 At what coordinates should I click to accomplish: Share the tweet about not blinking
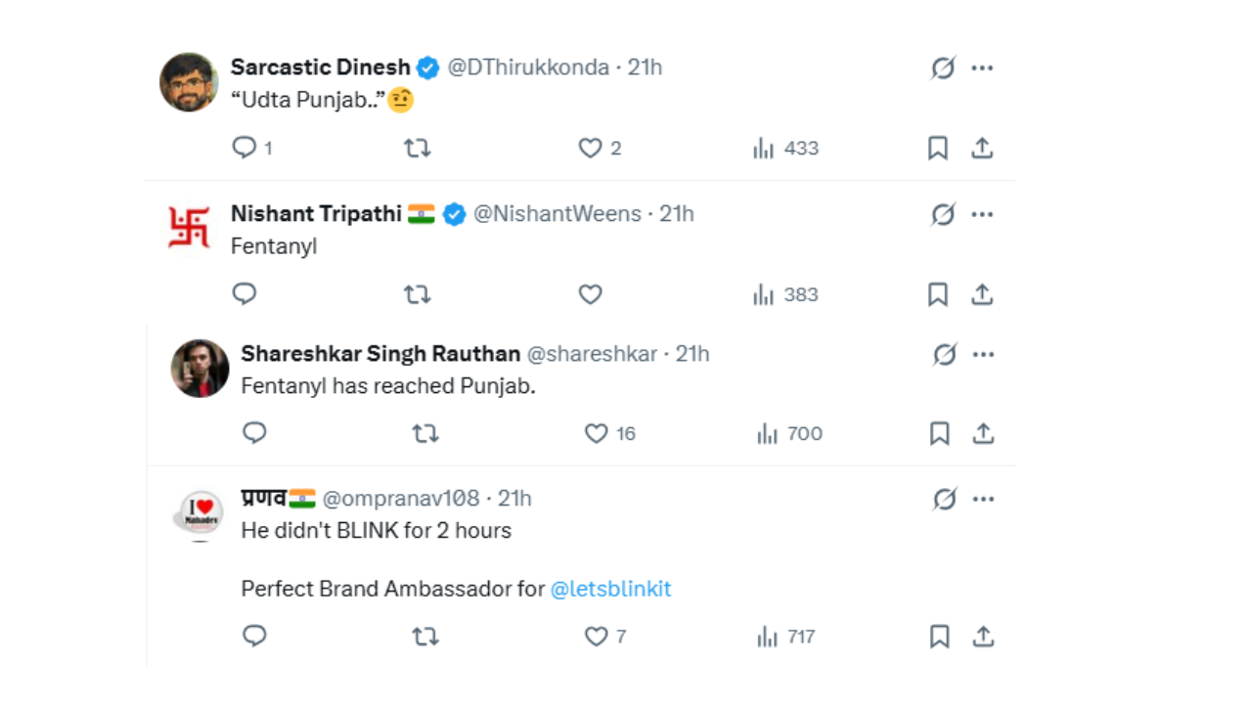click(x=983, y=637)
